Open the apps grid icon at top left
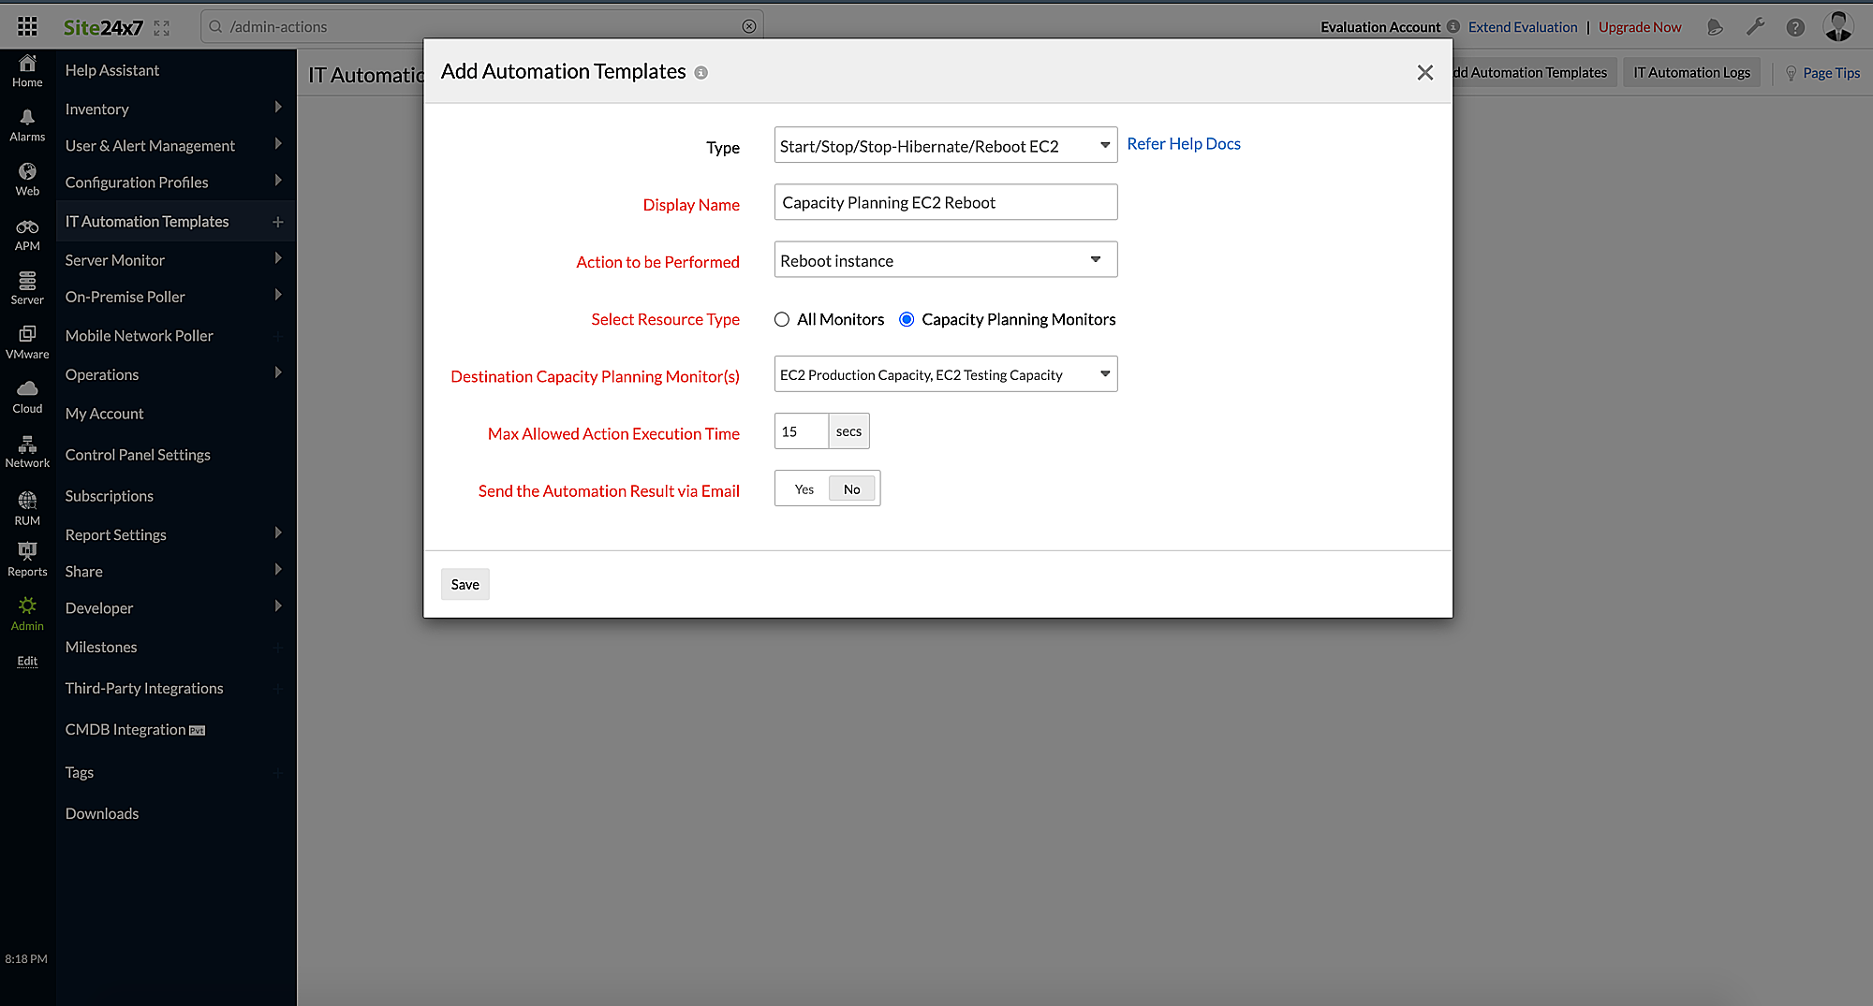1873x1006 pixels. point(26,25)
